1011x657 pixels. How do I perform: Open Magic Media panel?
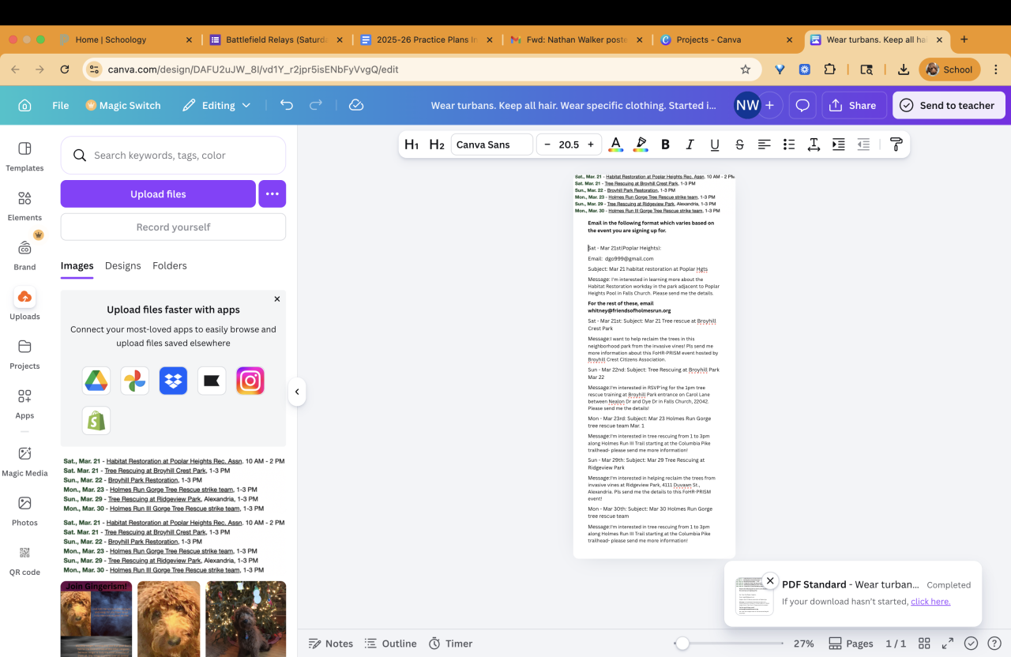24,462
